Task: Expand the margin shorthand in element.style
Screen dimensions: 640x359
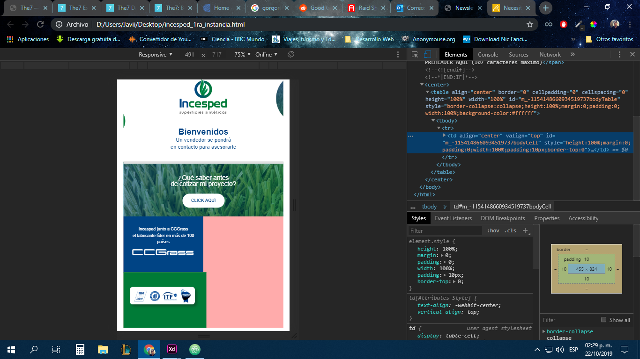Action: [442, 256]
